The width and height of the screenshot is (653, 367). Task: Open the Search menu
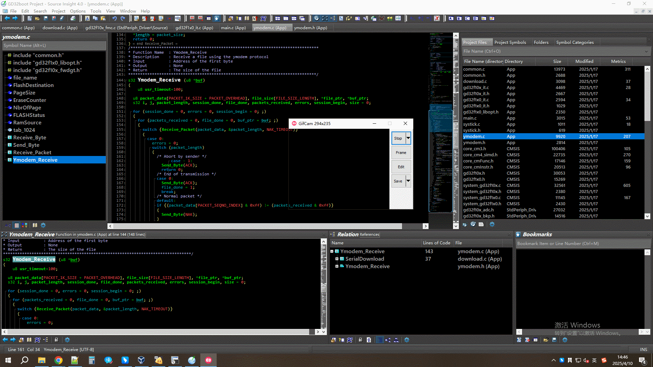[40, 11]
